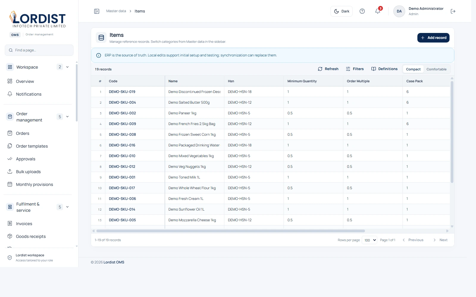Open the Filters panel

point(355,69)
